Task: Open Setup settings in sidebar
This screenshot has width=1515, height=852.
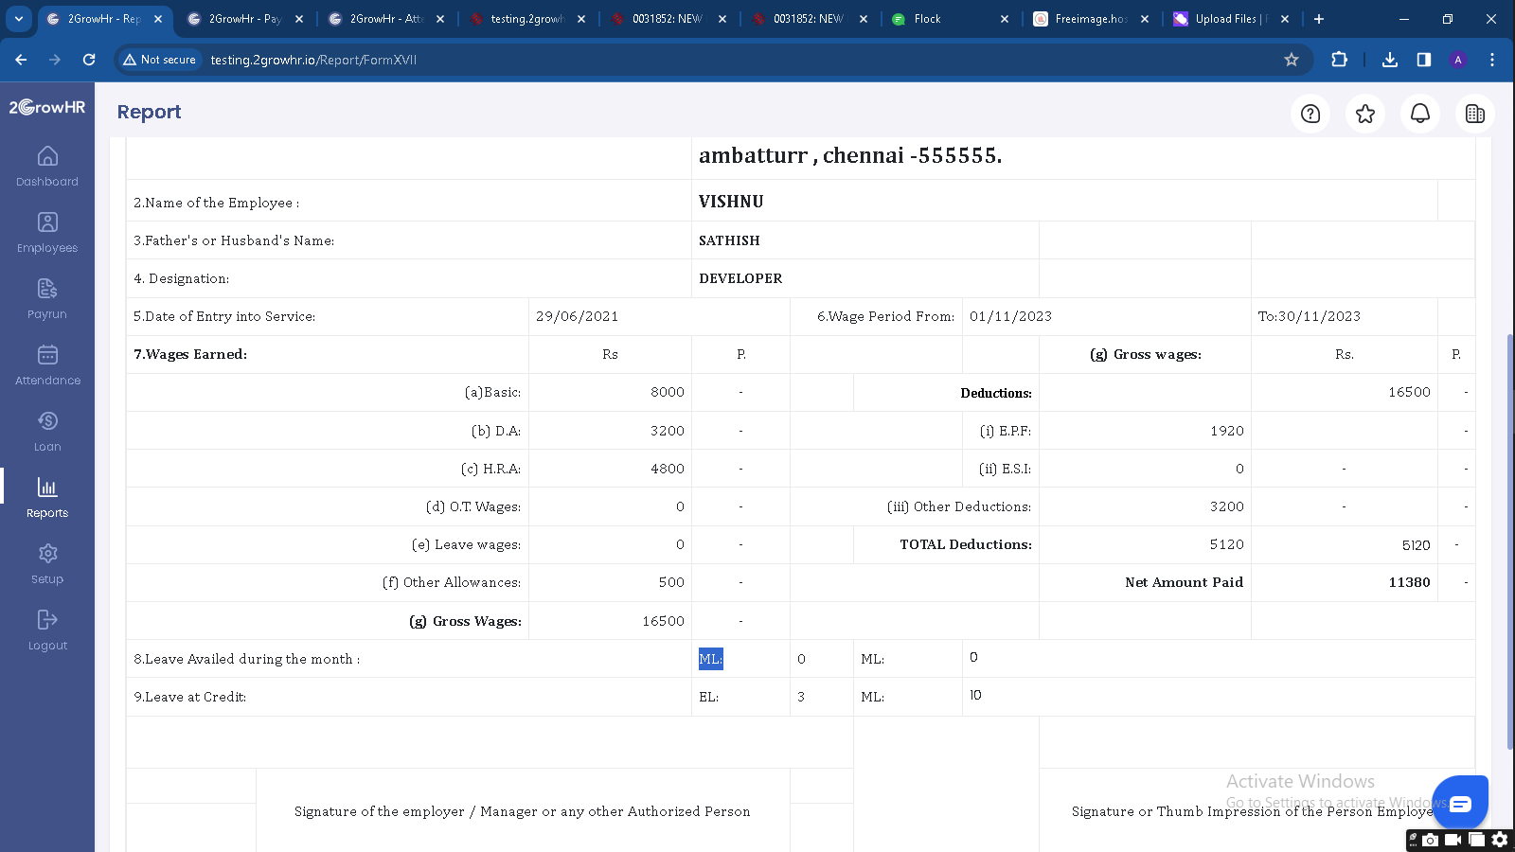Action: (47, 564)
